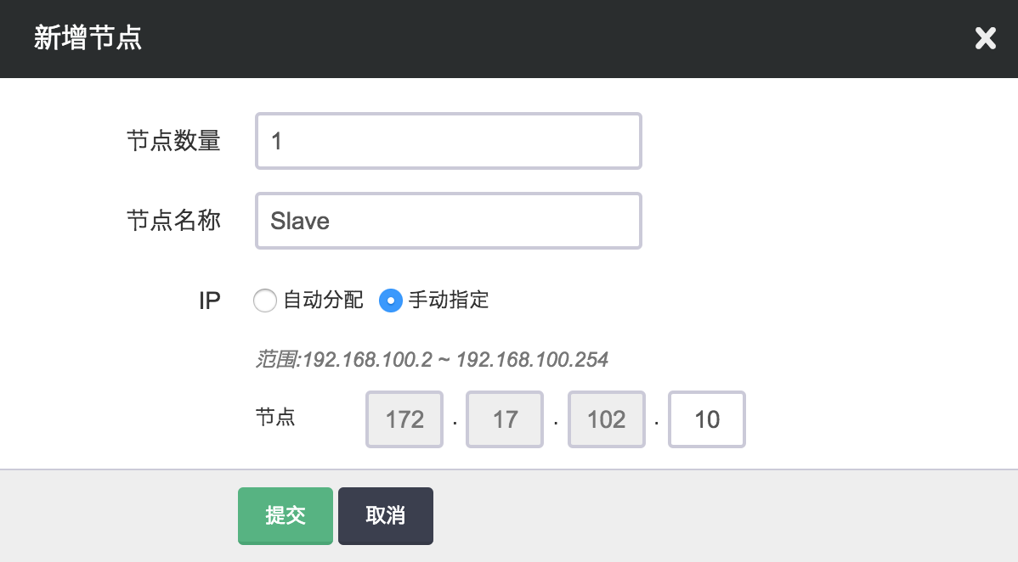Click the dot between 102 and 10
The image size is (1018, 562).
coord(656,424)
